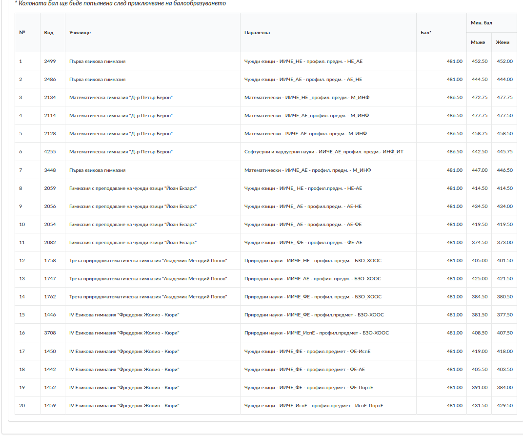Screen dimensions: 523x438
Task: Click the 'Природни науки - ИИЧЕ_ИспЕ' class cell
Action: tap(316, 333)
